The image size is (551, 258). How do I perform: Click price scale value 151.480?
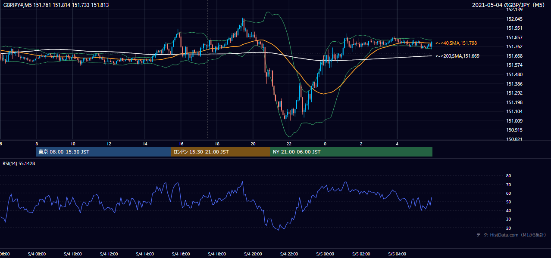tap(514, 74)
